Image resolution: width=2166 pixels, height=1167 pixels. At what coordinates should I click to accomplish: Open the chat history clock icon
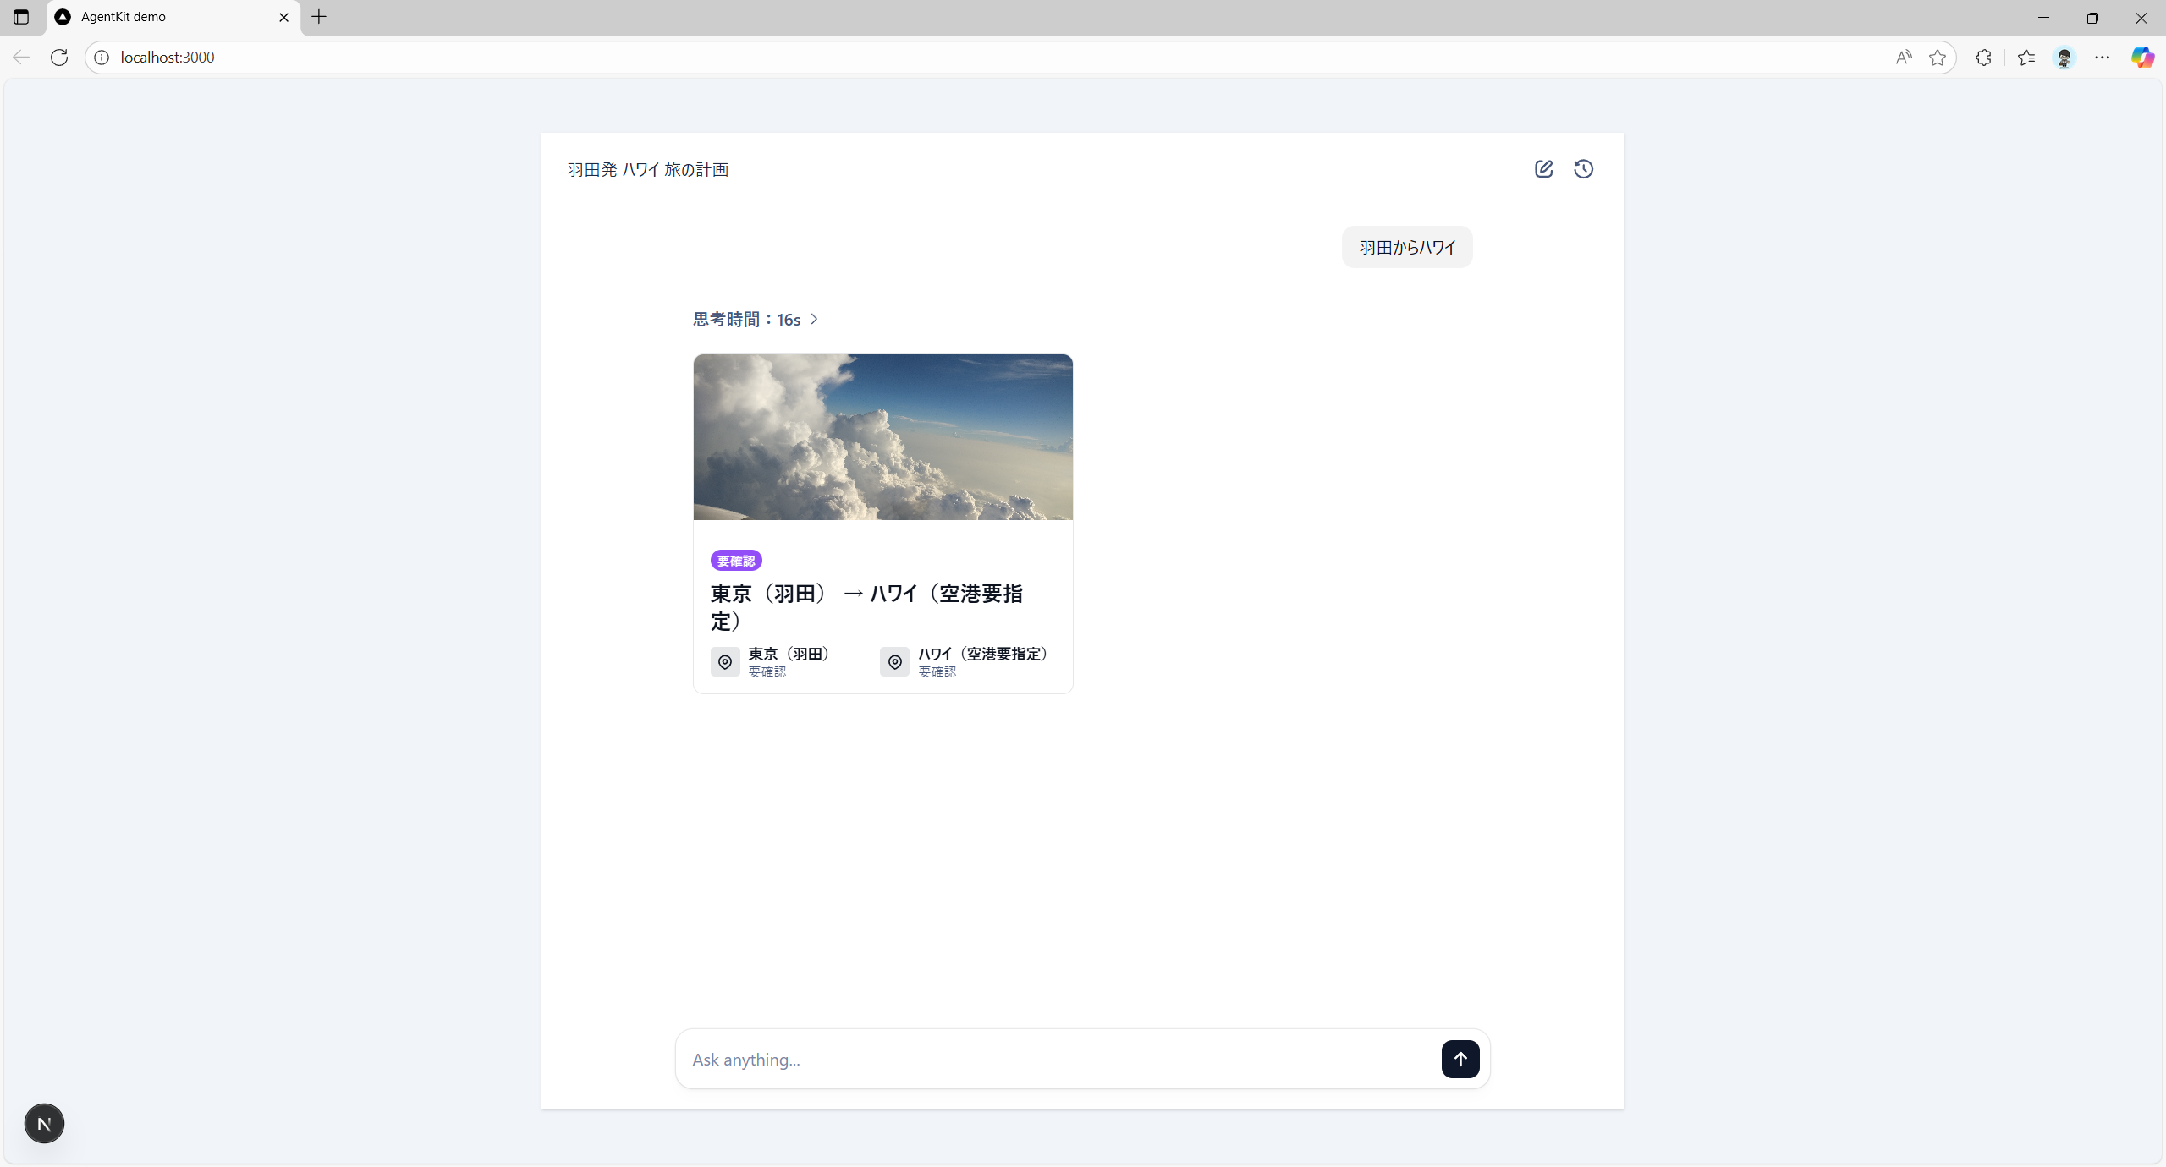click(1583, 169)
